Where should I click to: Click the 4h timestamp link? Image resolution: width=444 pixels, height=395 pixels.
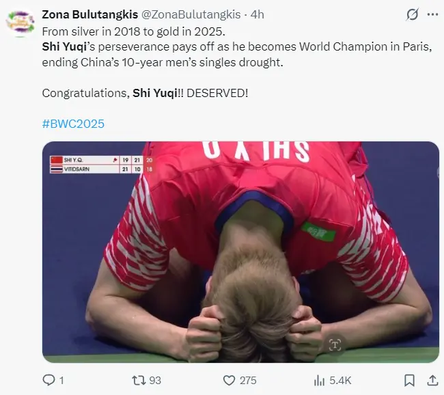point(258,14)
